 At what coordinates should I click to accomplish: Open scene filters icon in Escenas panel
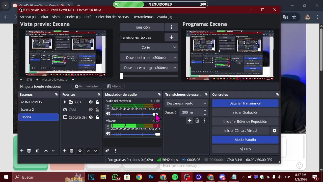point(37,151)
